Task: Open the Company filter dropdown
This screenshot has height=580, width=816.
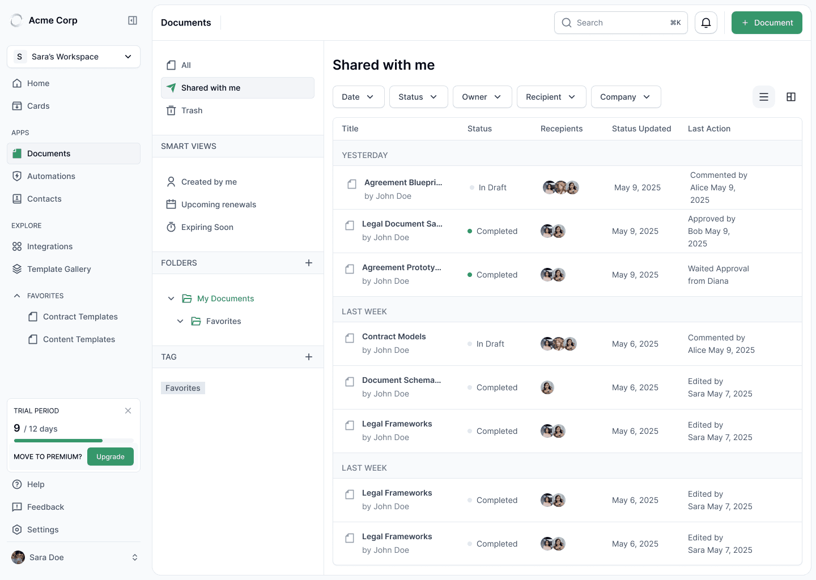Action: coord(626,97)
